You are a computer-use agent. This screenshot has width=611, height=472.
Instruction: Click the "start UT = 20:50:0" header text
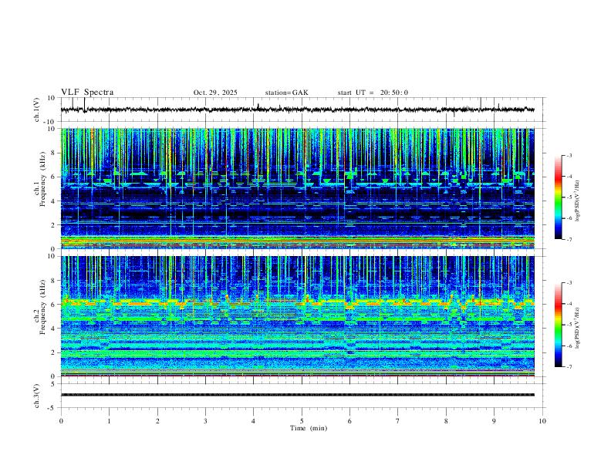[x=373, y=93]
